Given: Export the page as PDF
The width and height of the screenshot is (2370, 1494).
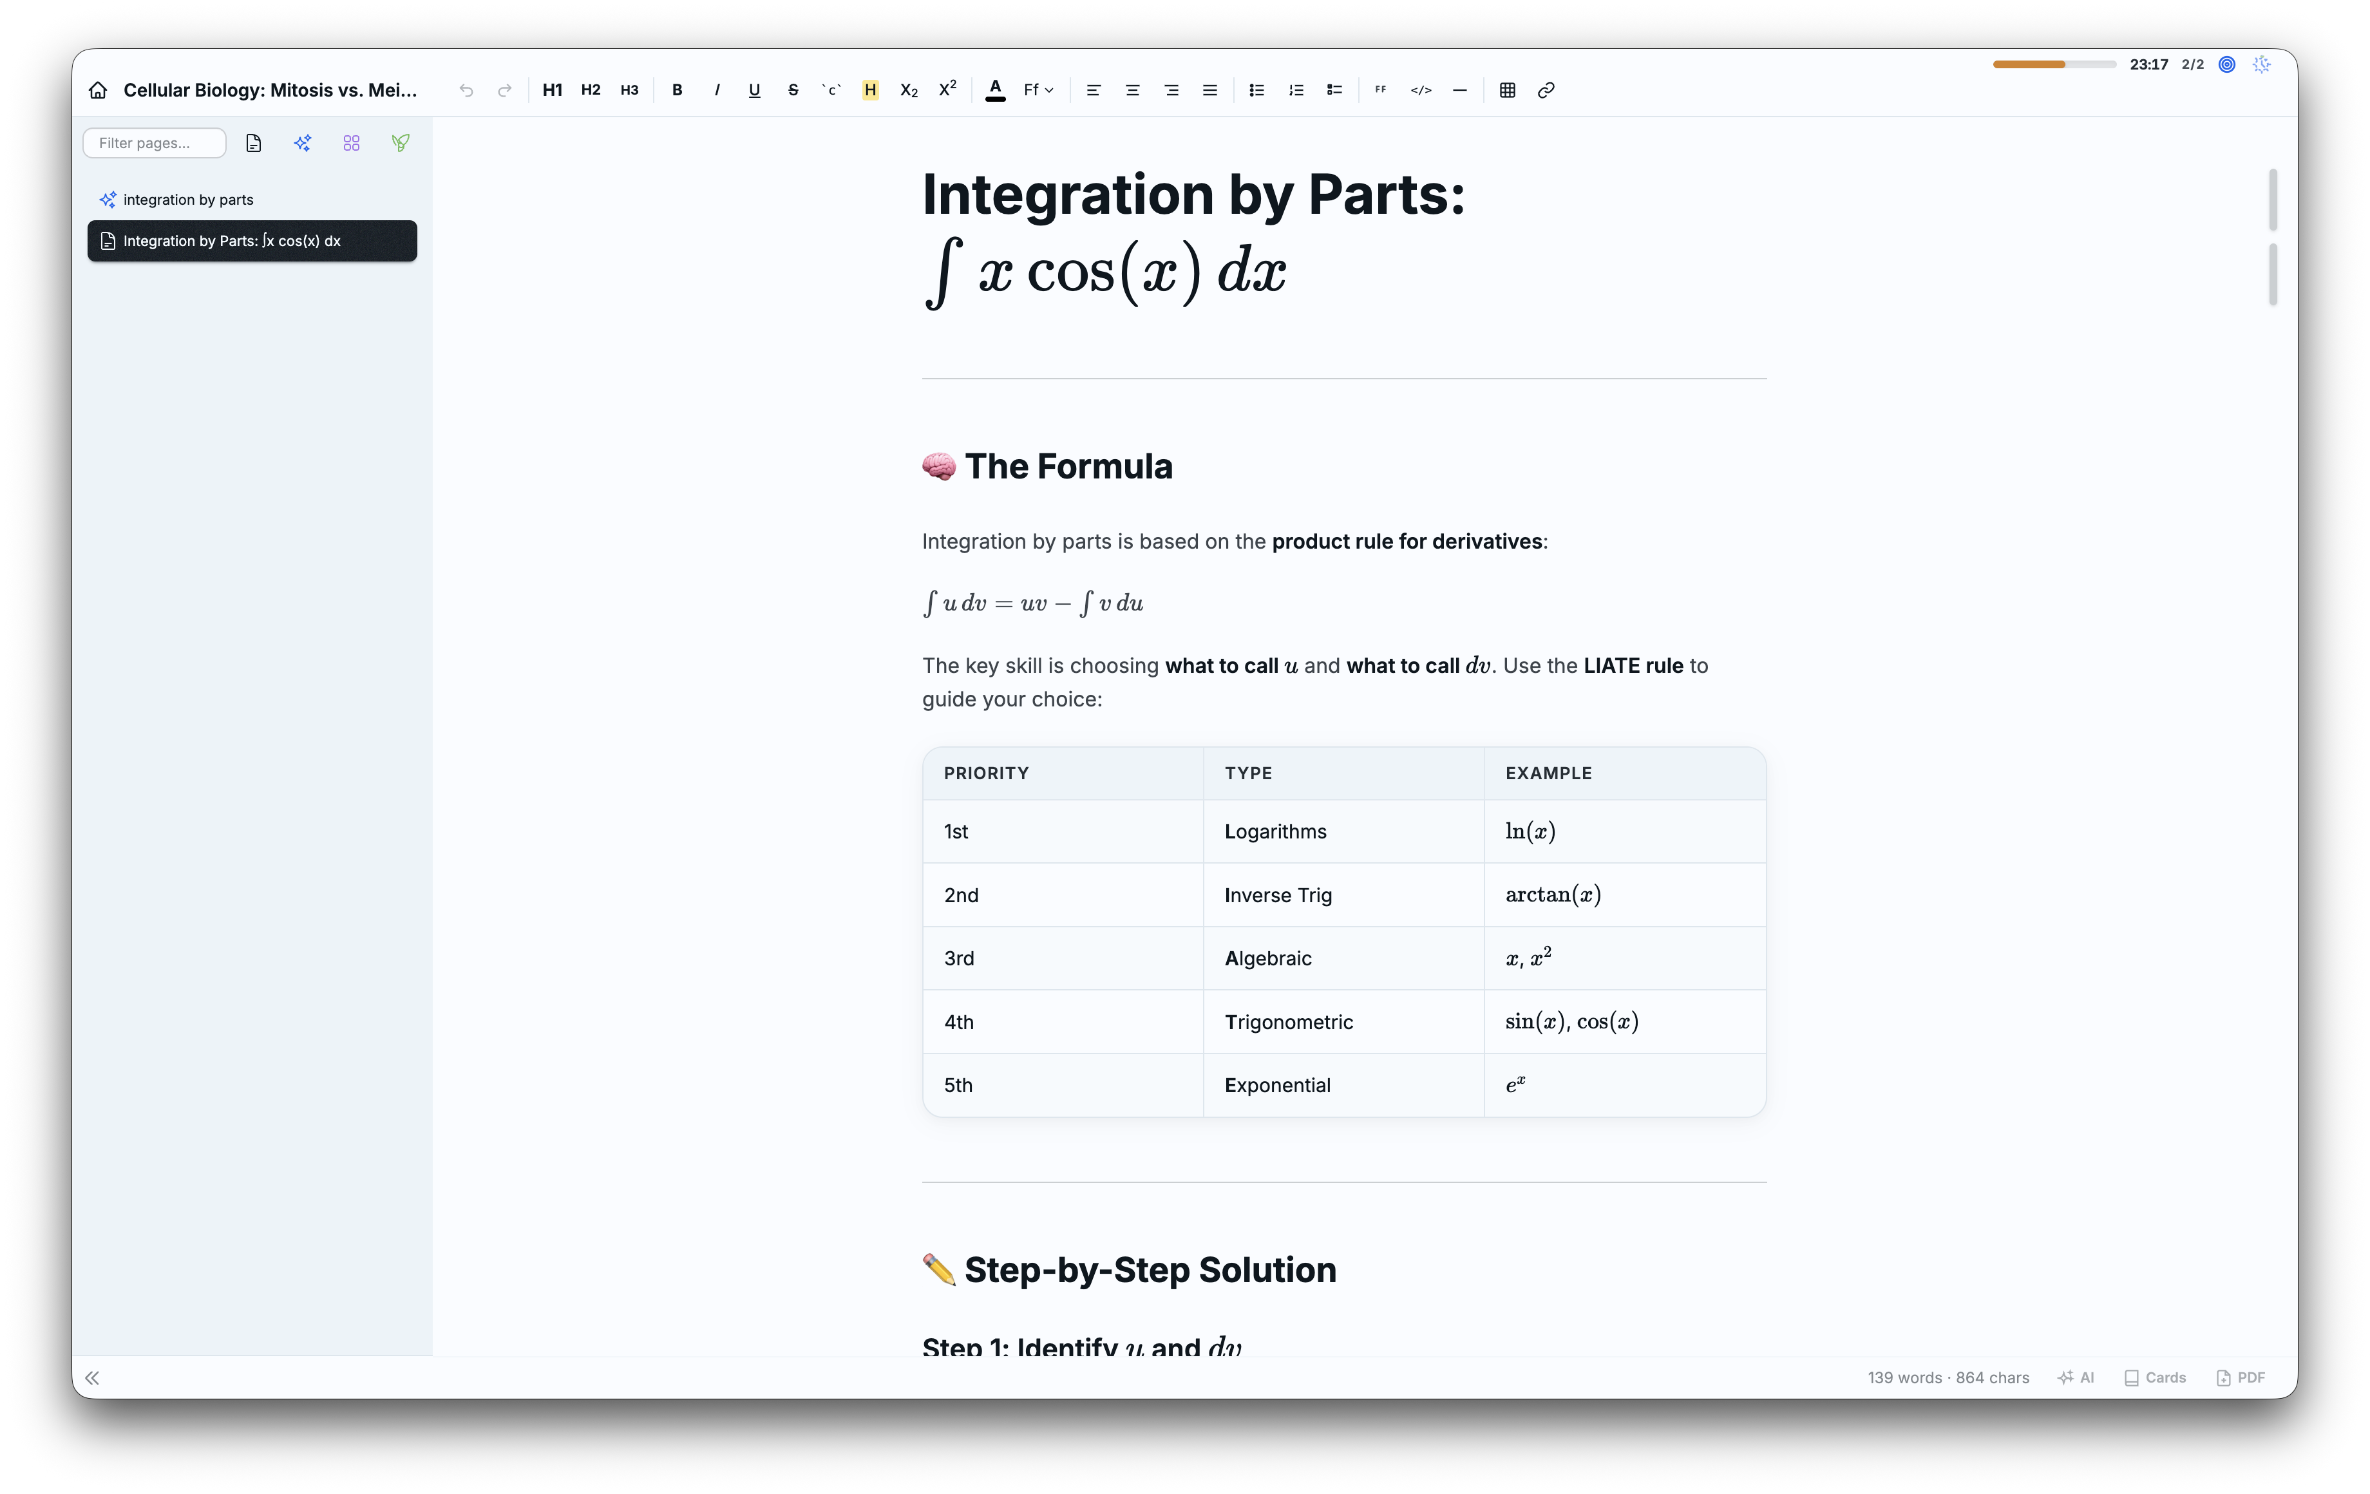Looking at the screenshot, I should (x=2241, y=1378).
